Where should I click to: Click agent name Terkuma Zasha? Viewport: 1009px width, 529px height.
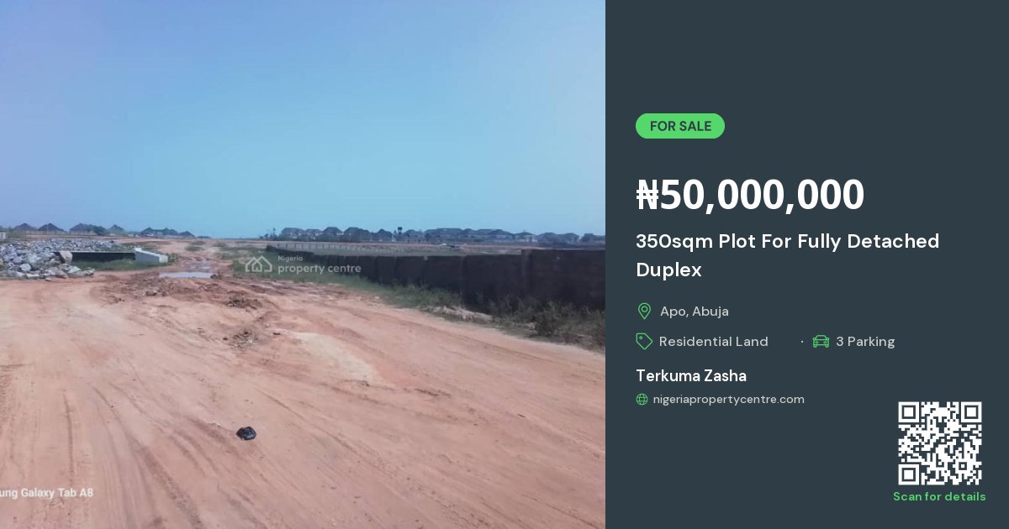pyautogui.click(x=691, y=376)
